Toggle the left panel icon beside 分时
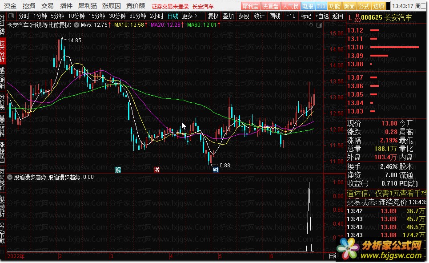Screen dimensions: 429x263 11,16
